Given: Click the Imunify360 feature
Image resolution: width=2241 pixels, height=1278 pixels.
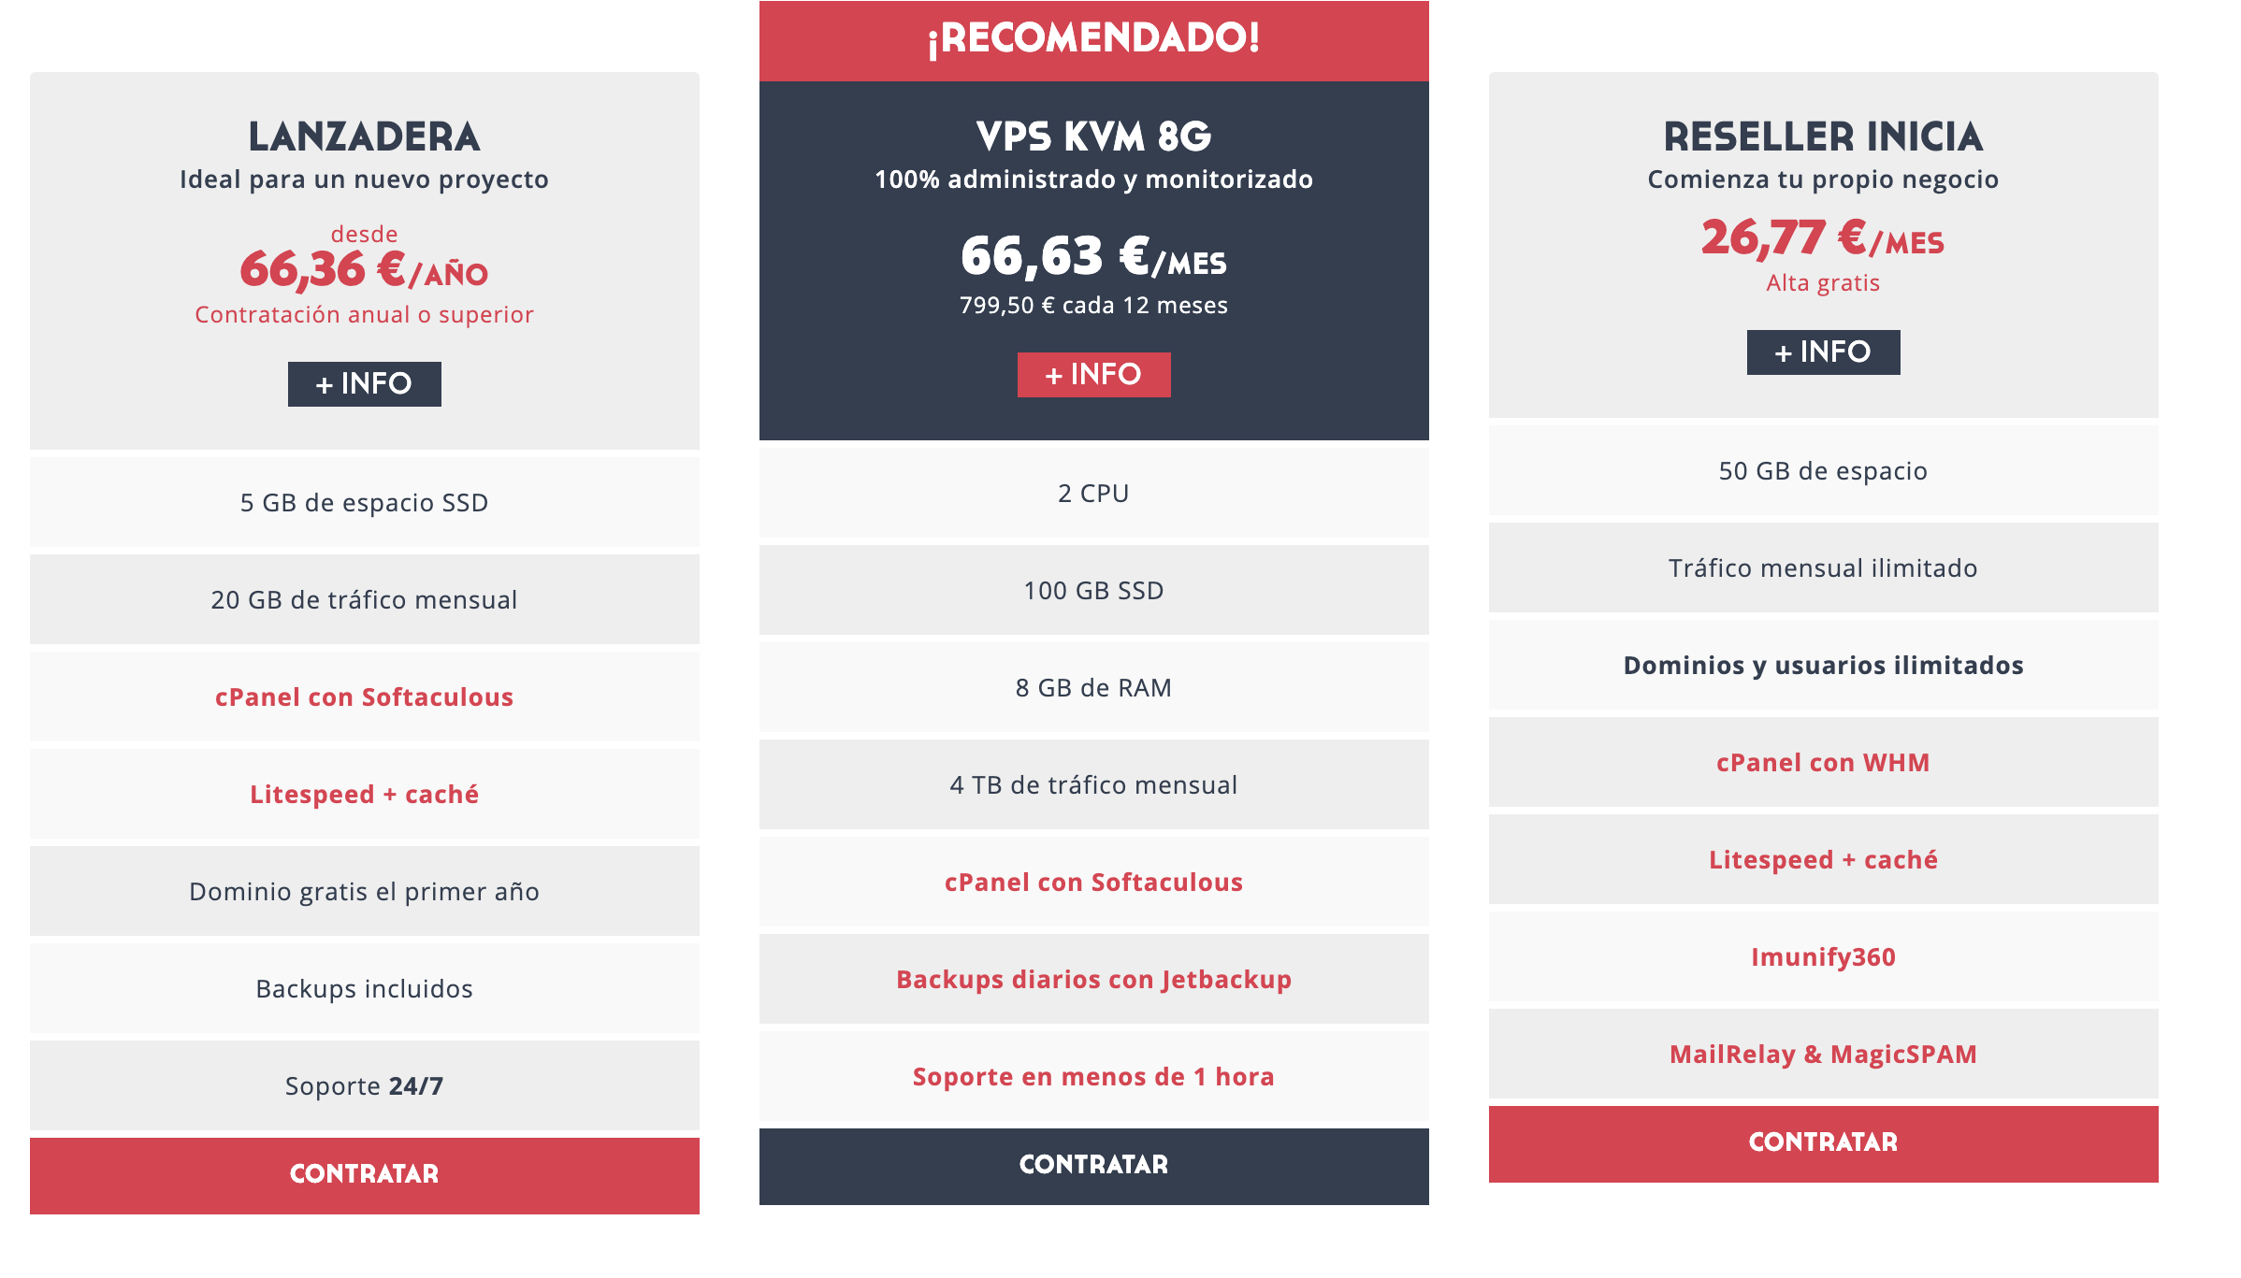Looking at the screenshot, I should 1823,956.
